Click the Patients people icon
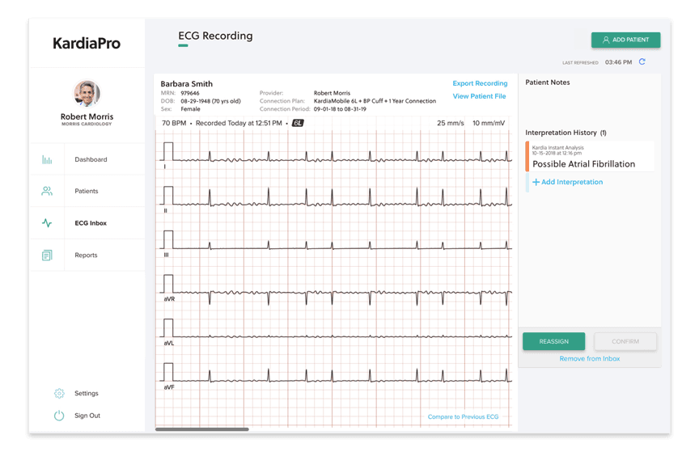The height and width of the screenshot is (452, 699). tap(47, 192)
